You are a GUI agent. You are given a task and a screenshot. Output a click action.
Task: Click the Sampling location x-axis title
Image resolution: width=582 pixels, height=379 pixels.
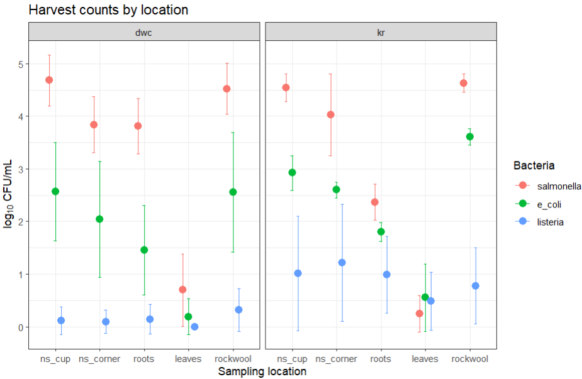(x=262, y=371)
